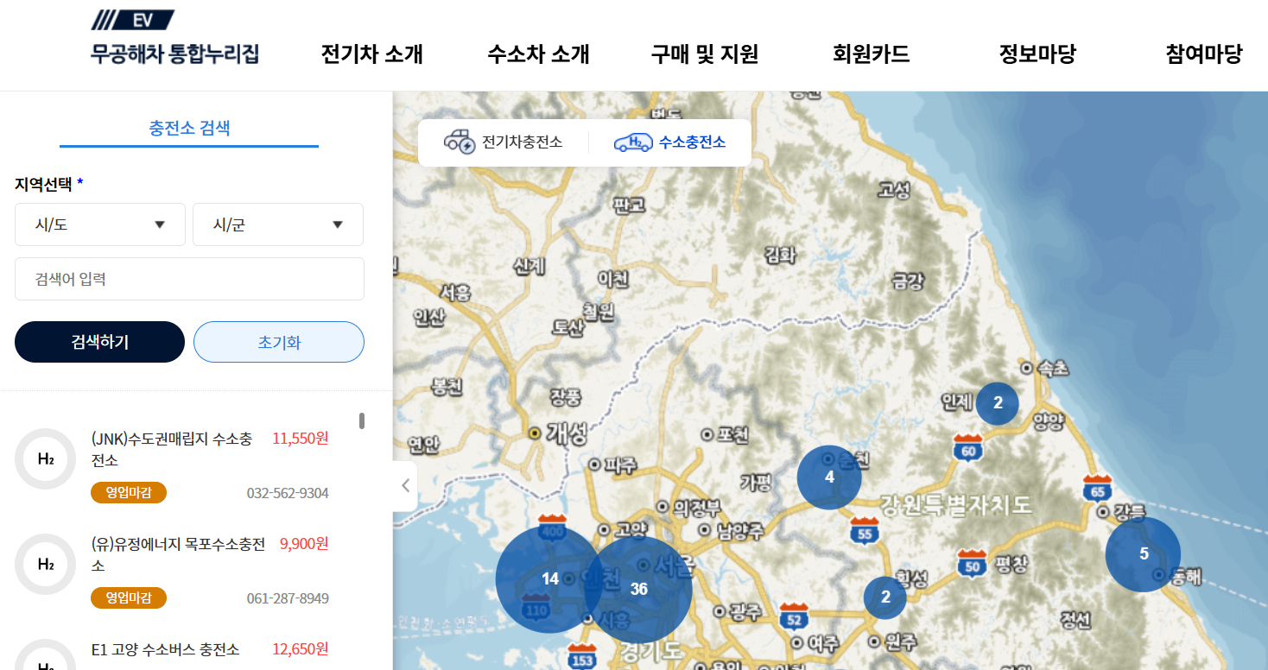Select the H2 icon of 목포수소충전소

46,564
